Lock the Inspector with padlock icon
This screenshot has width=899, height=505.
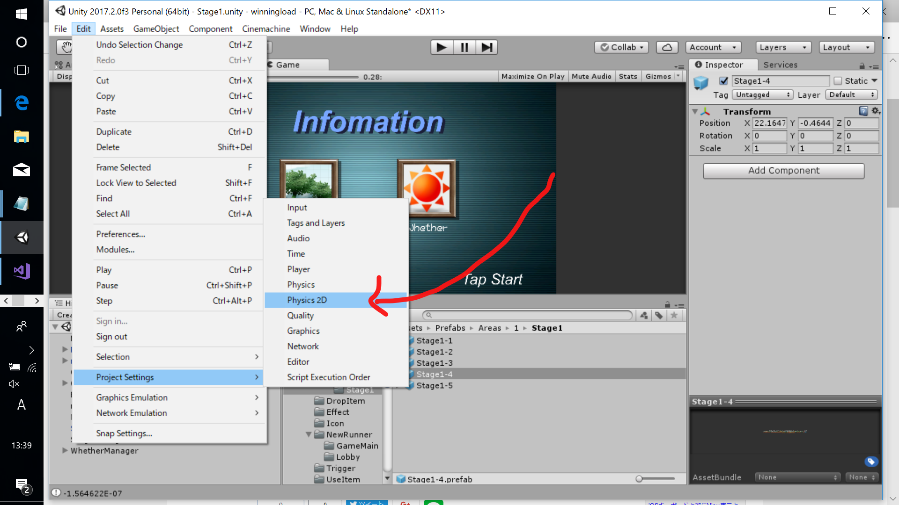[862, 66]
